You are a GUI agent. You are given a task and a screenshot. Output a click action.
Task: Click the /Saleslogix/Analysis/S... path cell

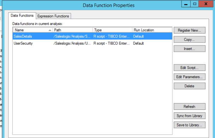(x=72, y=36)
